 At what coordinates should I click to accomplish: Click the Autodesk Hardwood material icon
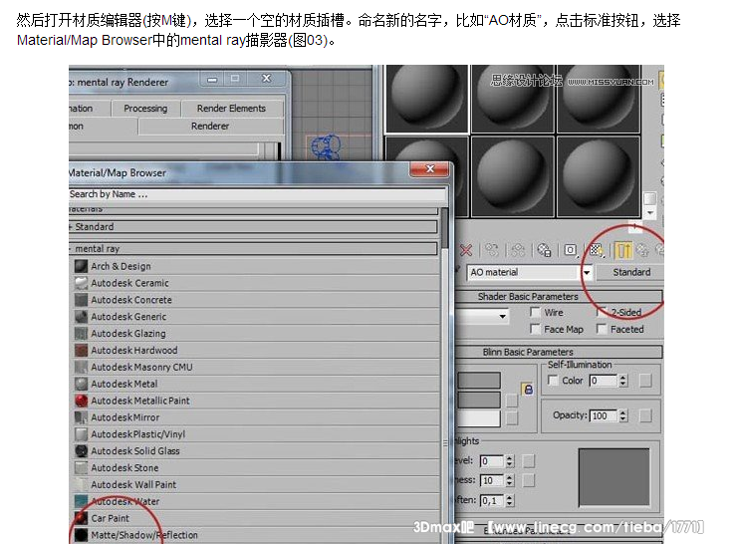(82, 351)
